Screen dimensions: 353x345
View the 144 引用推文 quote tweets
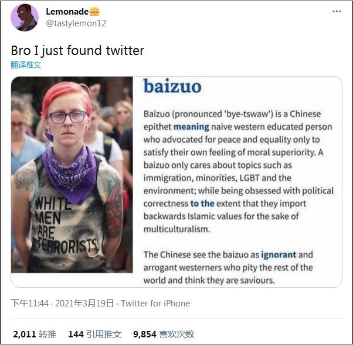tap(95, 334)
